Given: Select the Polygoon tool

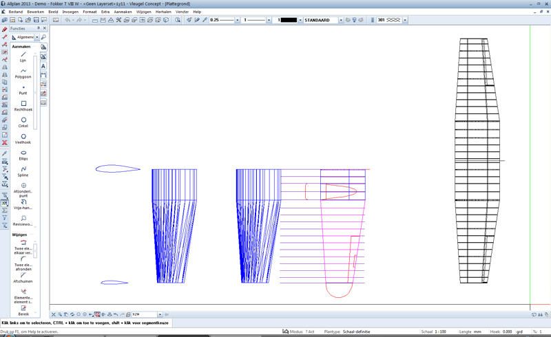Looking at the screenshot, I should 23,73.
